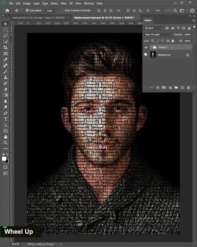Viewport: 197px width, 247px height.
Task: Select the Clone Stamp tool
Action: click(5, 77)
